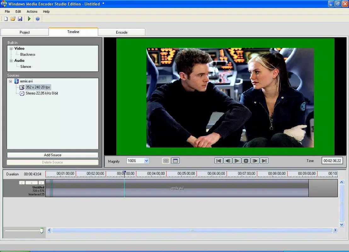This screenshot has height=252, width=349.
Task: Open help with the blue question icon
Action: (x=37, y=19)
